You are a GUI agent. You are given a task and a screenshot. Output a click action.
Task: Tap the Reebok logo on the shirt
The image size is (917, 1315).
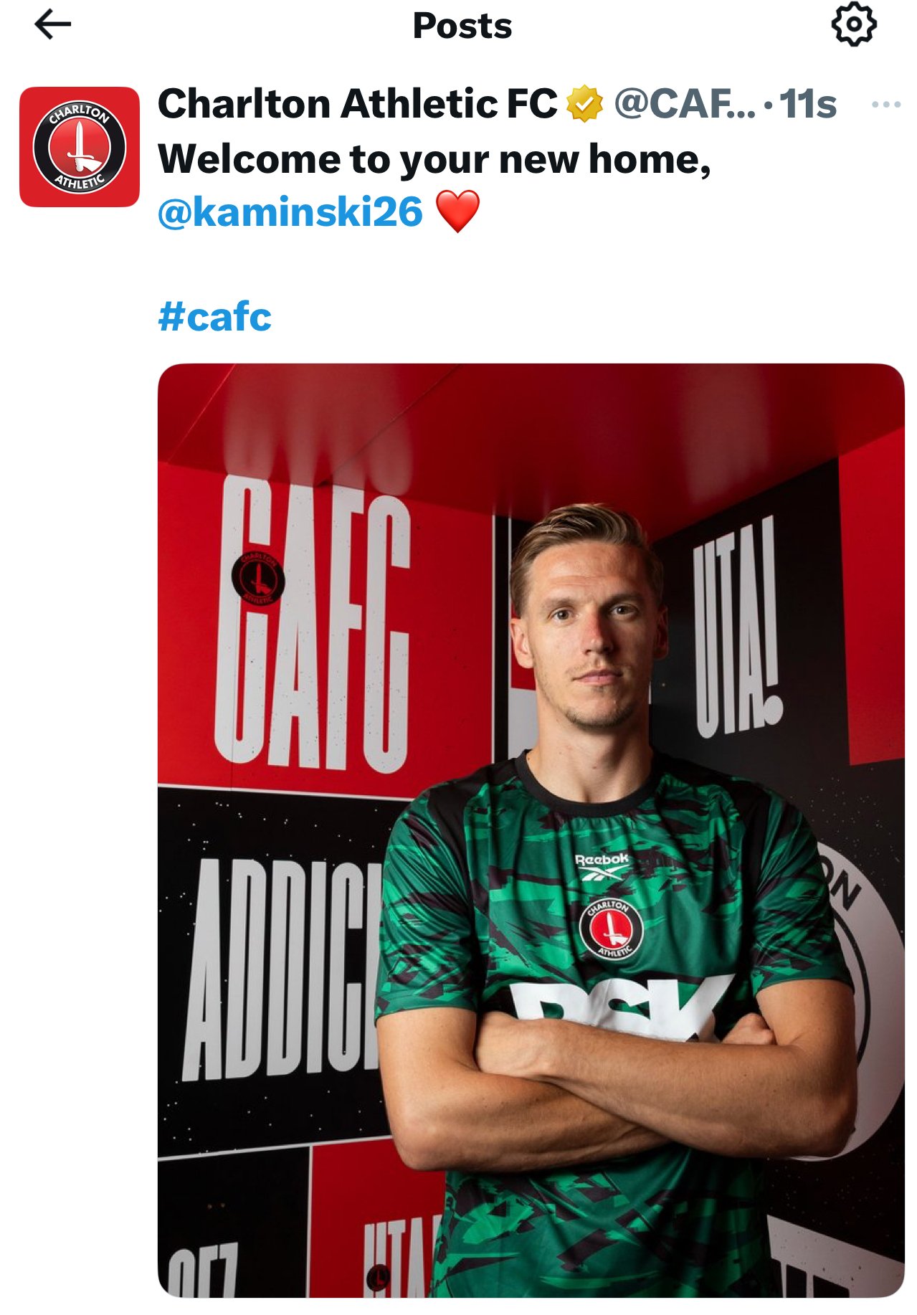602,867
